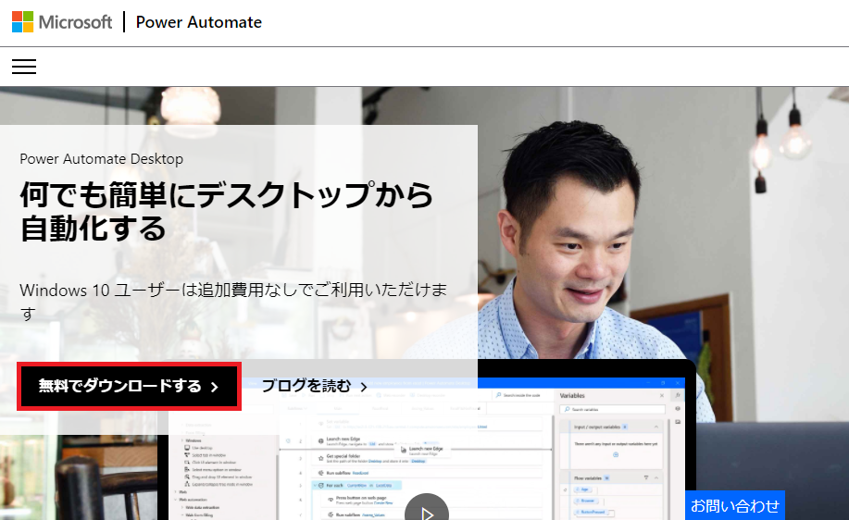Click the 何でも簡単にデスクトップから自動化する headline

(226, 211)
